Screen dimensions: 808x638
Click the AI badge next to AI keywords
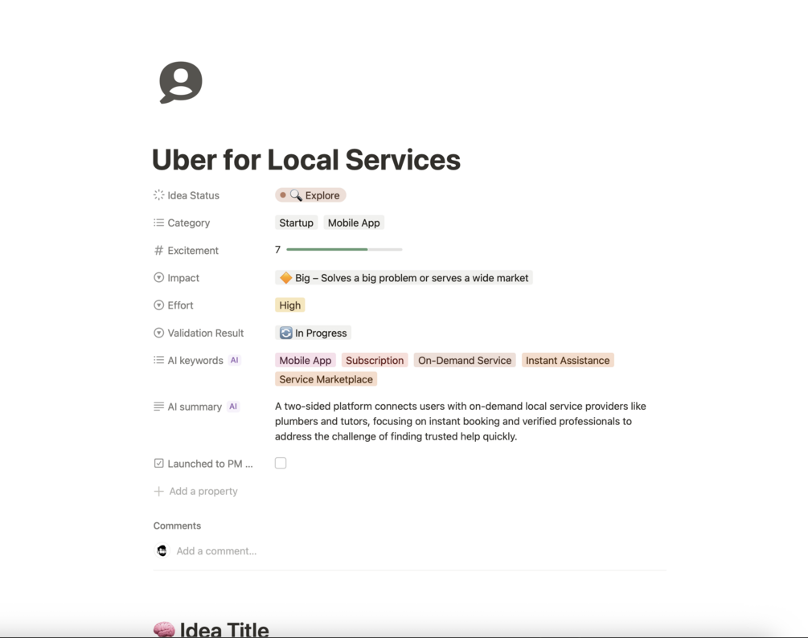coord(235,360)
